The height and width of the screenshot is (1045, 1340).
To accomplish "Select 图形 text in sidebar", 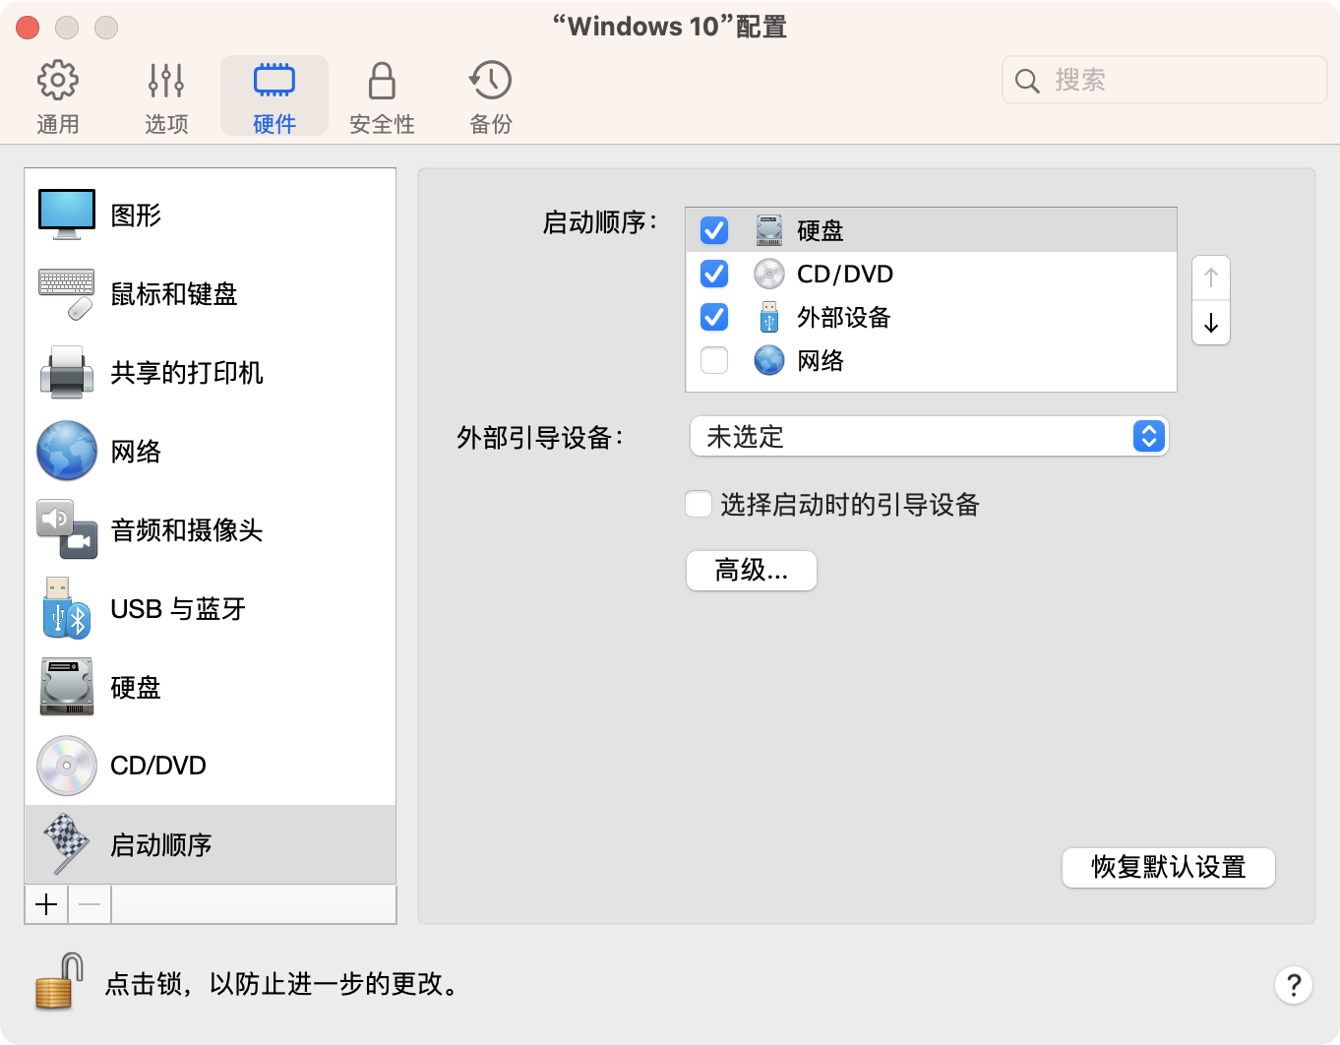I will [x=136, y=215].
